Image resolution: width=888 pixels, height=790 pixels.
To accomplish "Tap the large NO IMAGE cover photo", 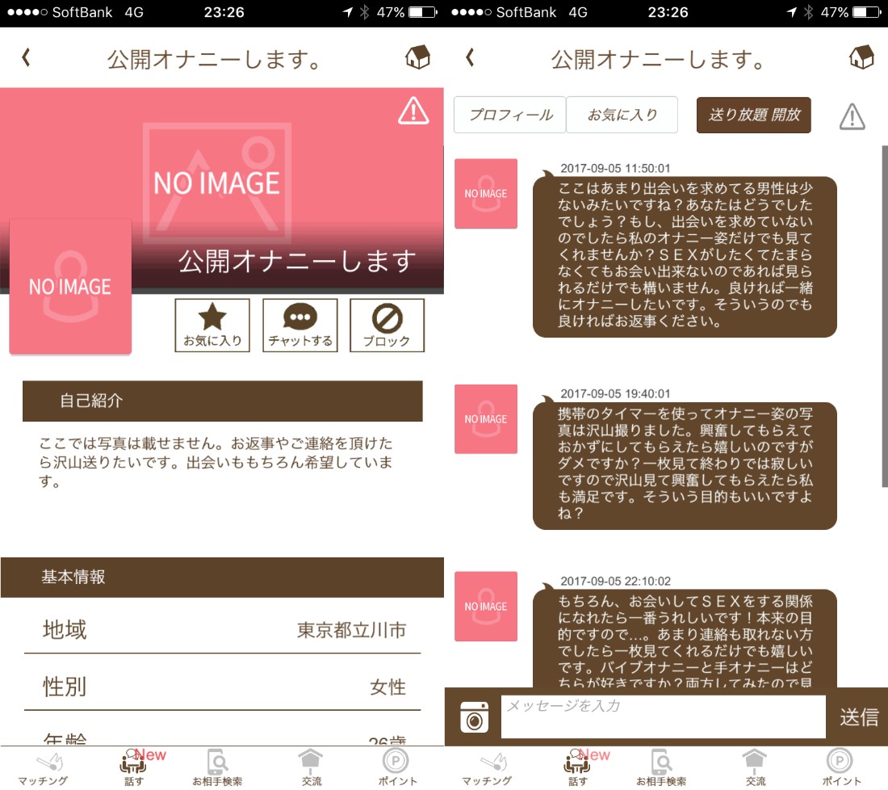I will (217, 183).
